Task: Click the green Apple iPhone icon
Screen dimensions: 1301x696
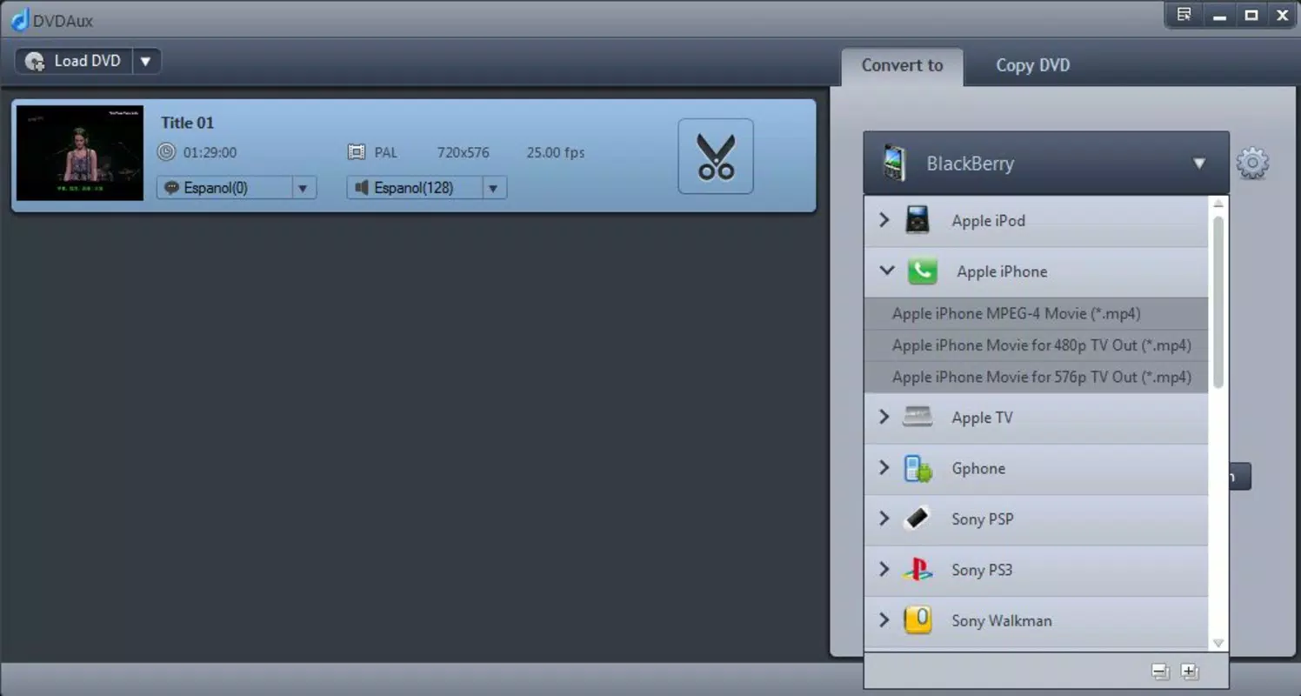Action: [922, 271]
